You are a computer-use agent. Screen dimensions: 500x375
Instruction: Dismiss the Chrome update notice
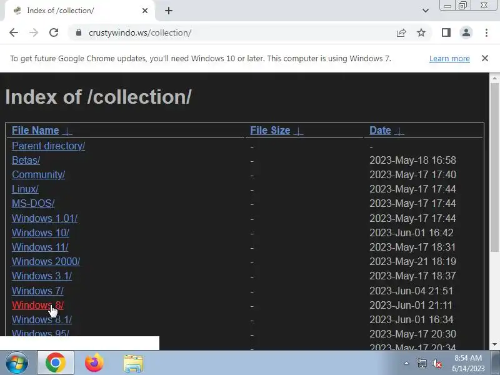tap(485, 58)
